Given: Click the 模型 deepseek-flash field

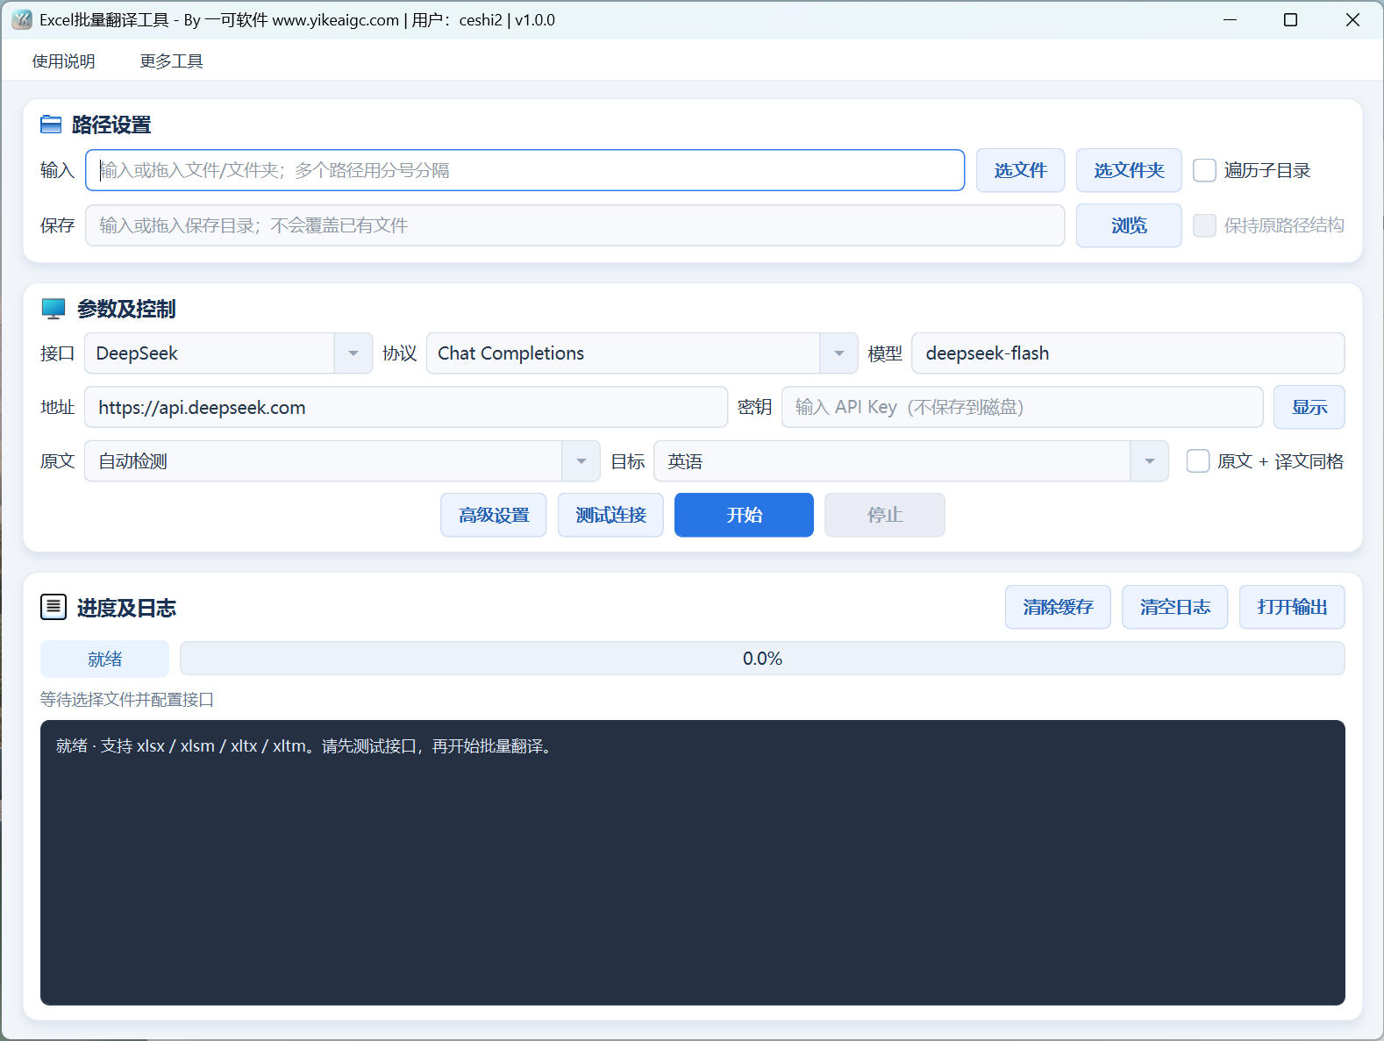Looking at the screenshot, I should click(1128, 353).
